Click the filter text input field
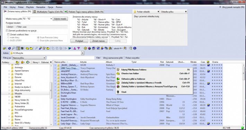Screen dimensions: 246x130 tap(71, 58)
